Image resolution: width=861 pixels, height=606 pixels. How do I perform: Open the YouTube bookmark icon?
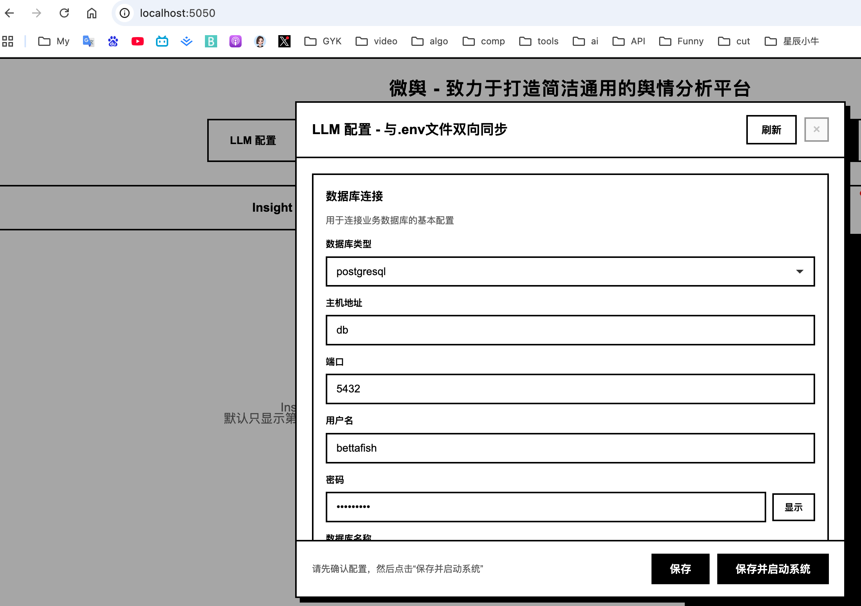[138, 41]
